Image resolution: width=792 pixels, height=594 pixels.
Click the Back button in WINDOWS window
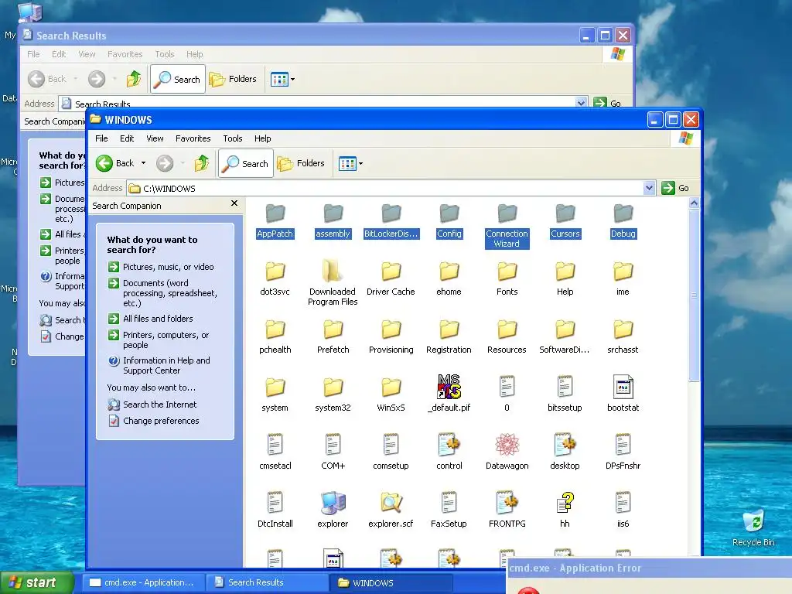tap(116, 163)
